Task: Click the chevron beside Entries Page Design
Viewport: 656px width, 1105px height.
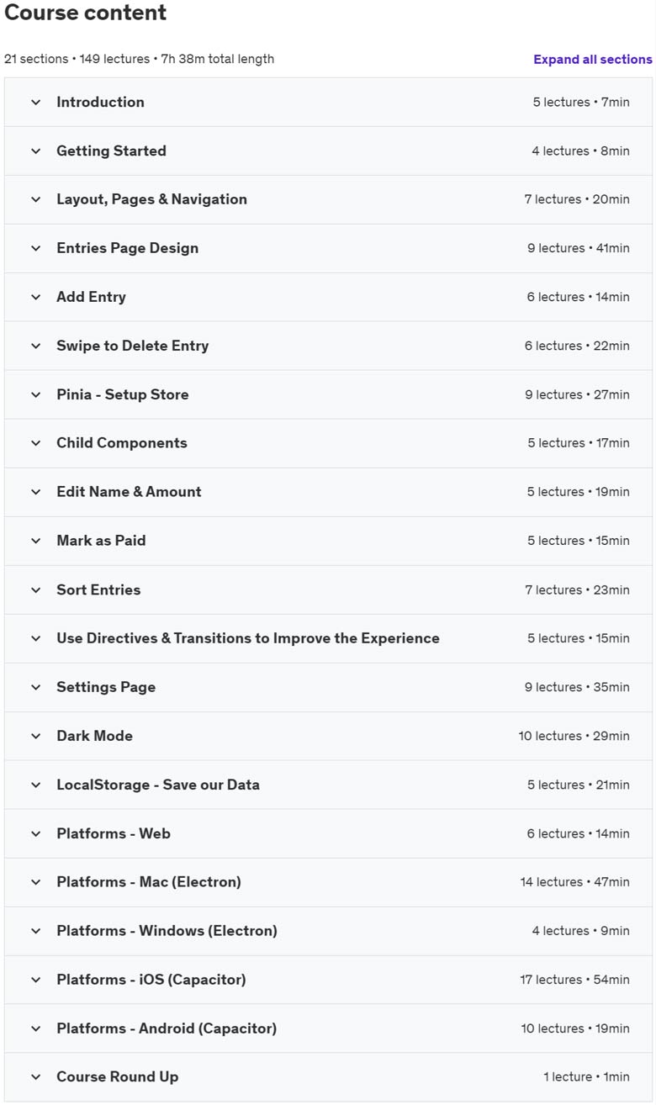Action: click(x=35, y=249)
